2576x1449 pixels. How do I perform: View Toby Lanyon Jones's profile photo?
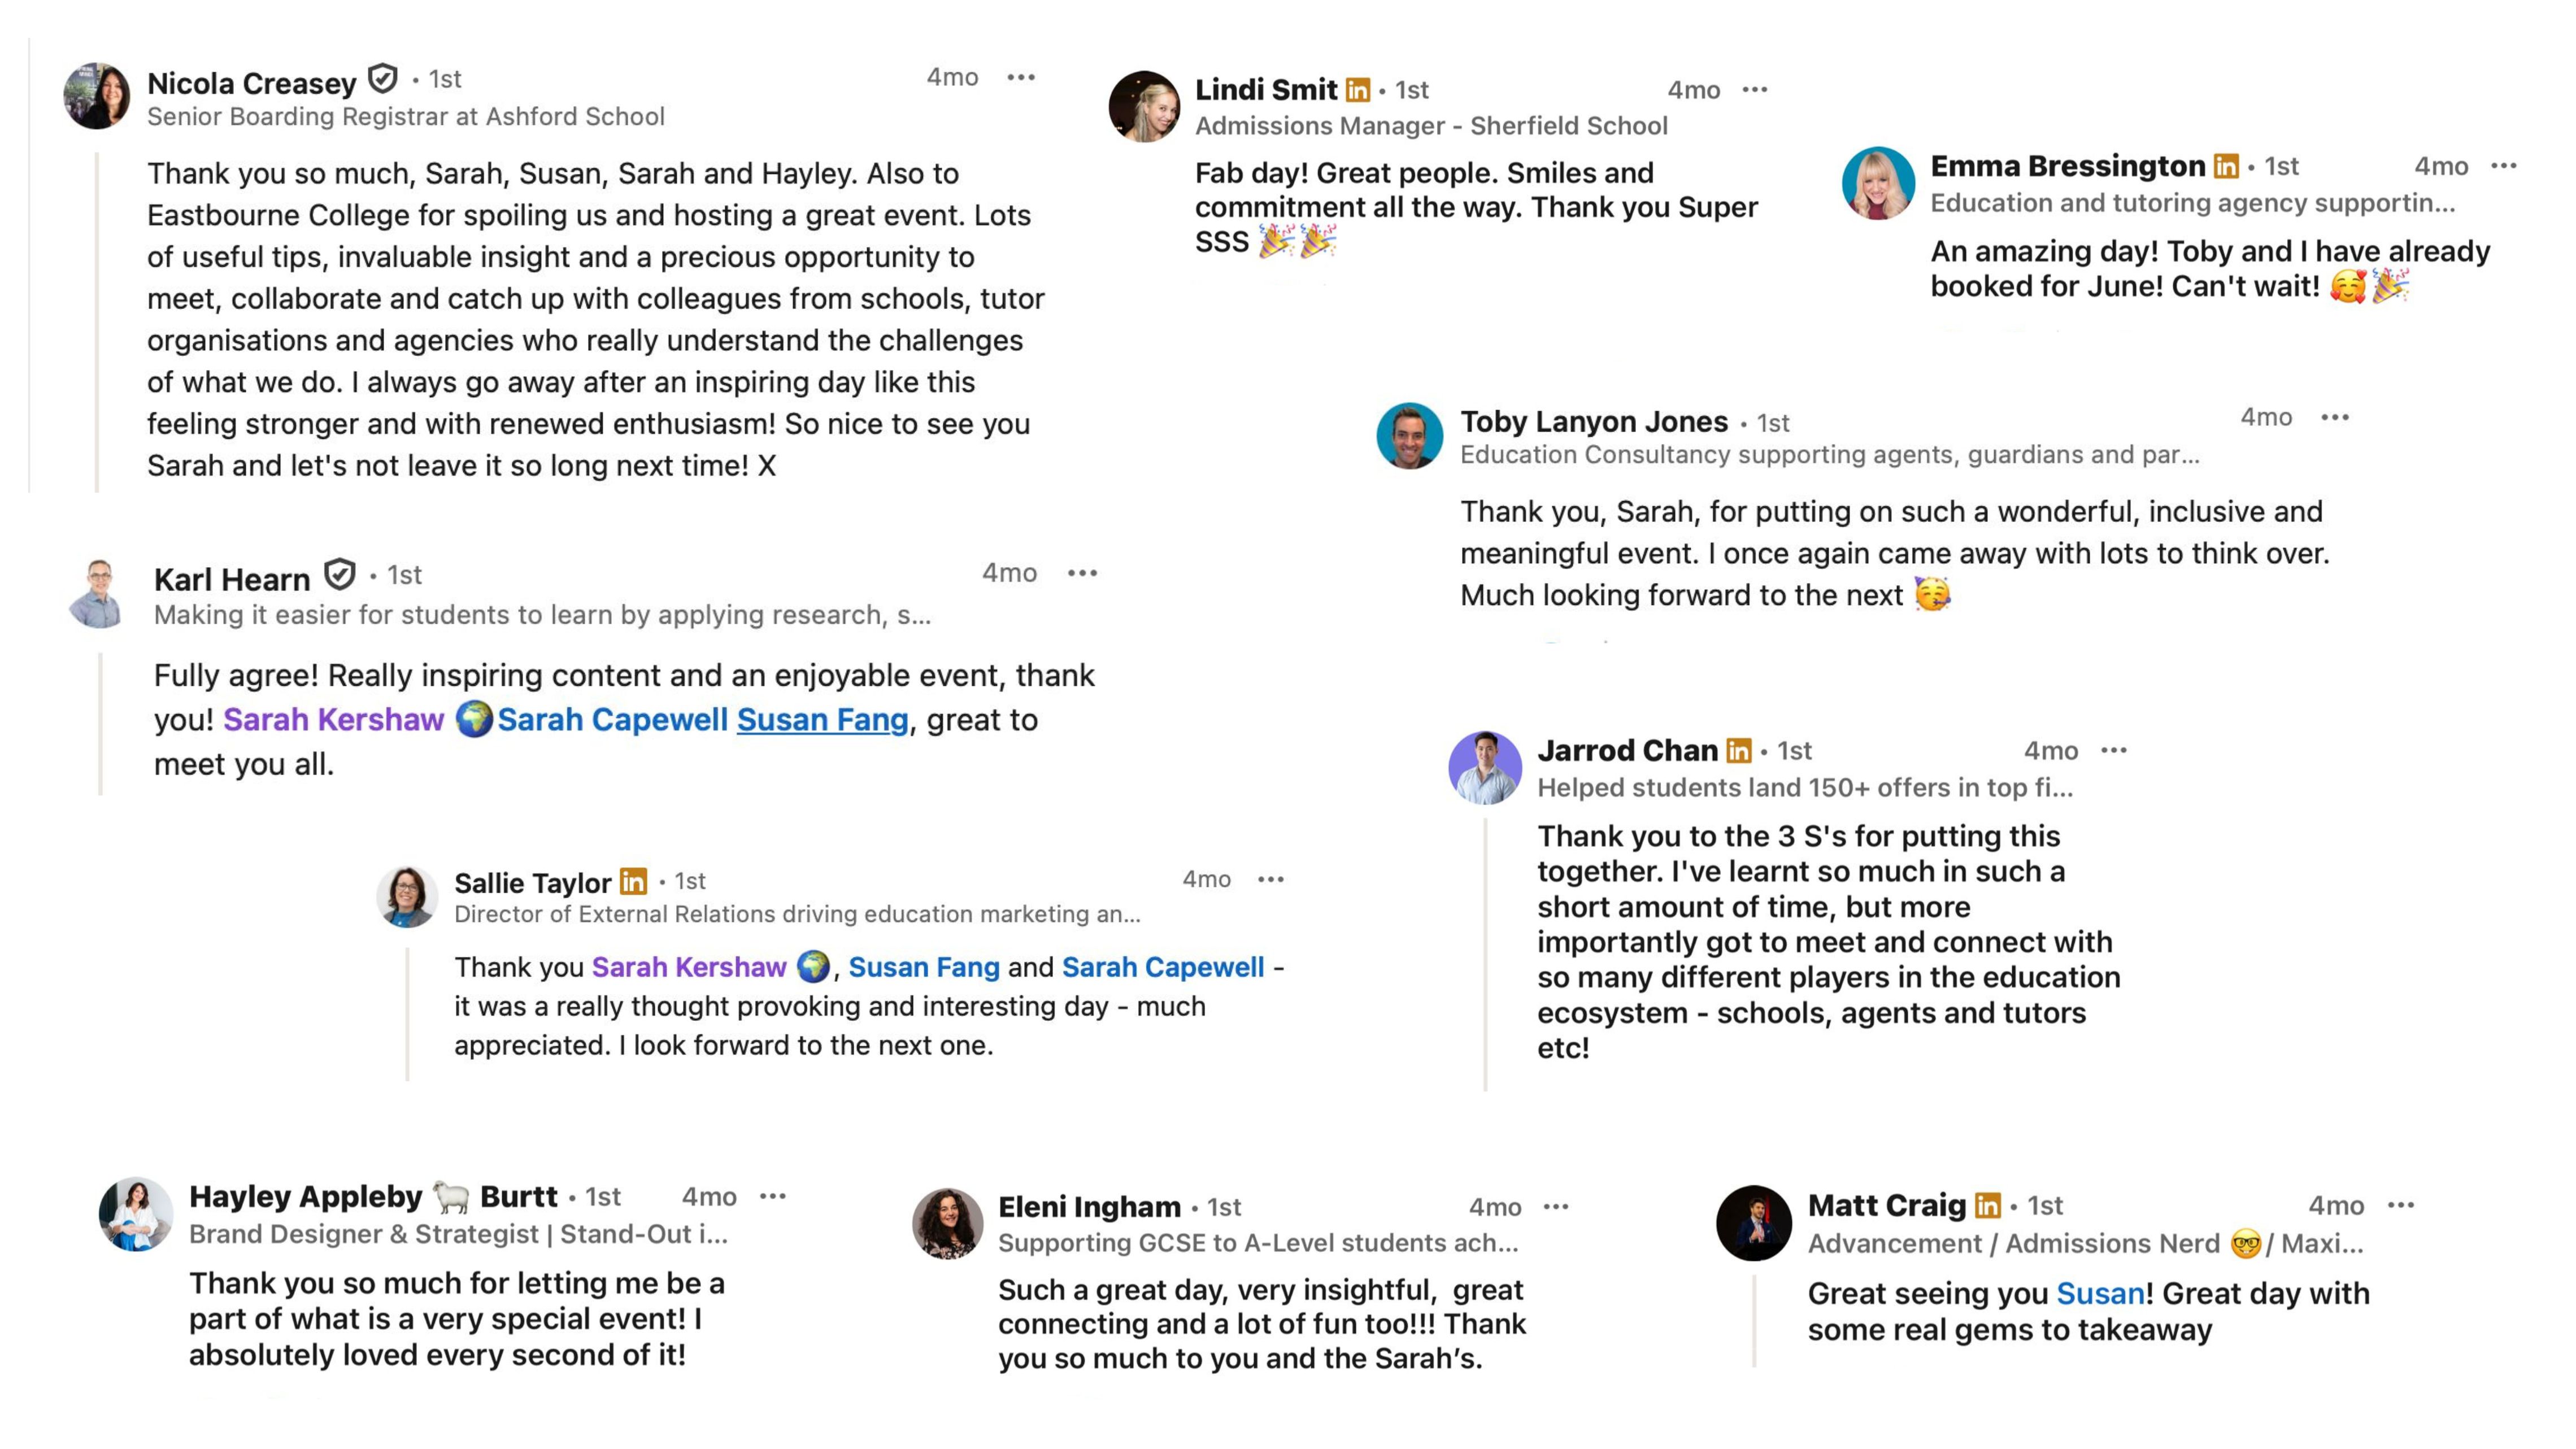[1409, 436]
